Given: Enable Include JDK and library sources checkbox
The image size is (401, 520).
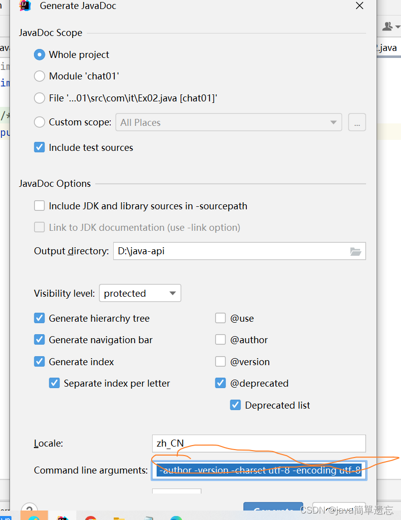Looking at the screenshot, I should click(39, 206).
